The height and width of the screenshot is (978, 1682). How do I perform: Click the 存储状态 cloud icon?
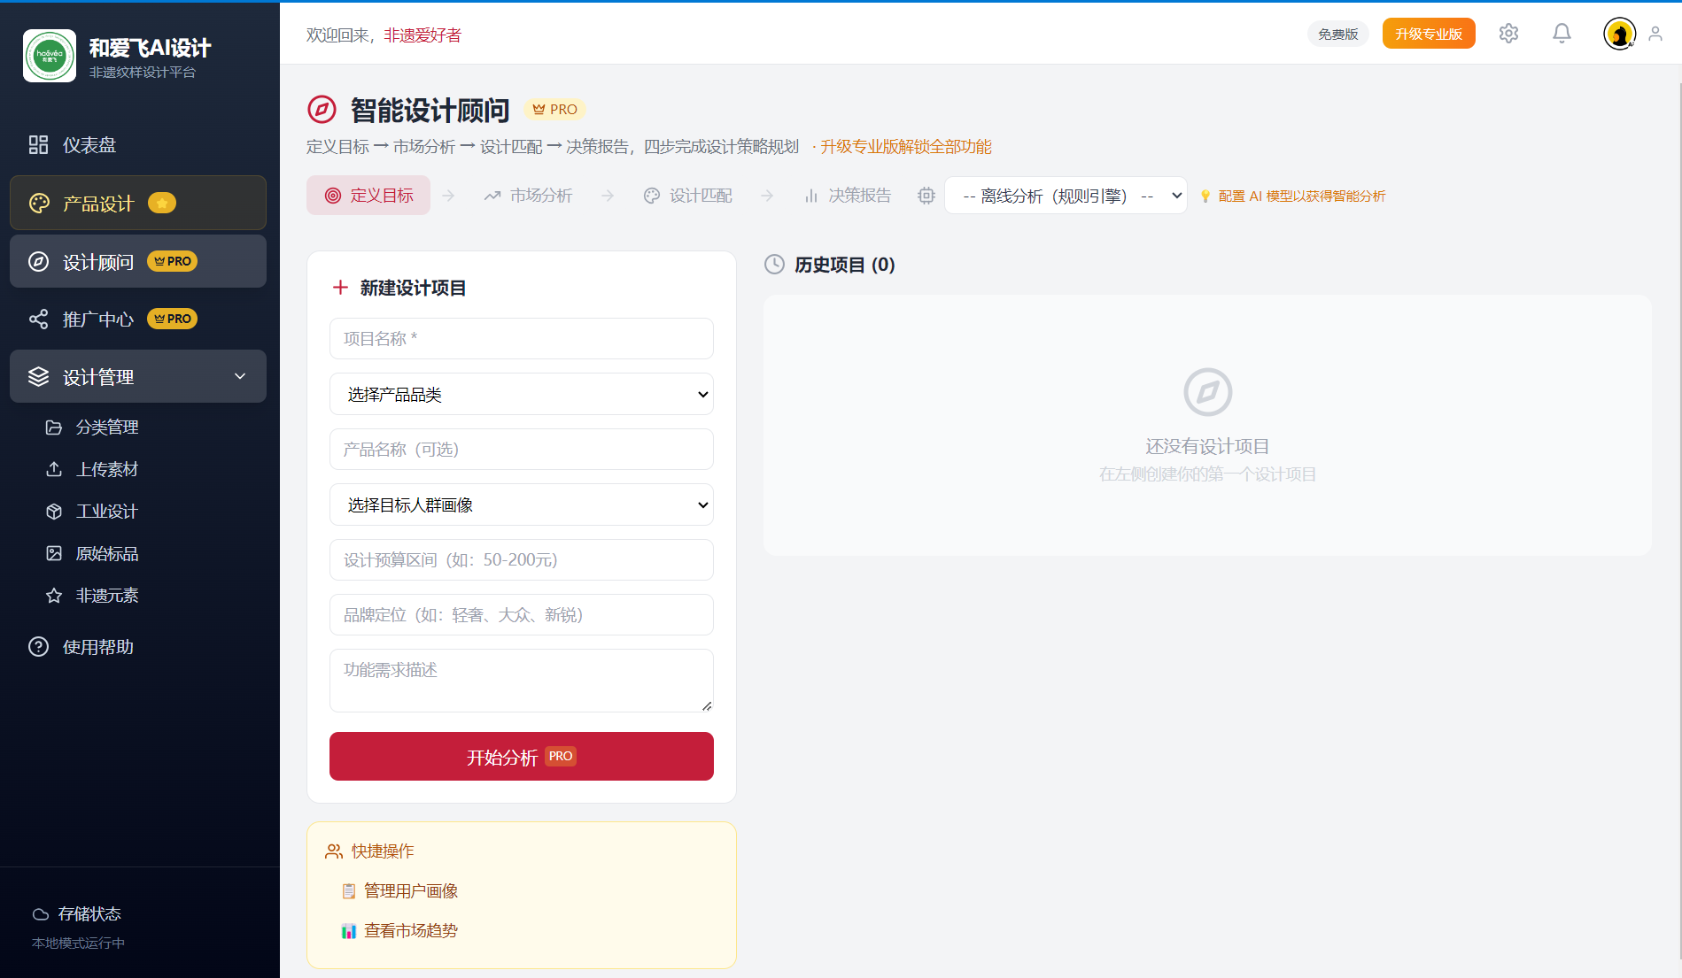pos(41,914)
